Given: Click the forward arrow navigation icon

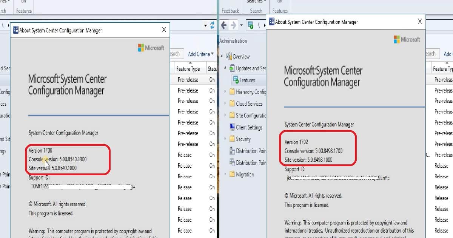Looking at the screenshot, I should pos(233,25).
